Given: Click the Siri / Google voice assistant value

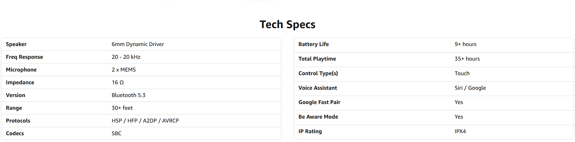Looking at the screenshot, I should 470,88.
